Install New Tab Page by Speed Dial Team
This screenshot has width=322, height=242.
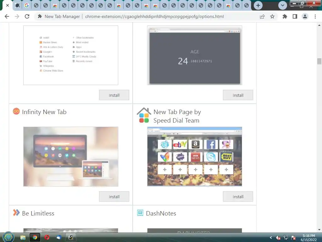pyautogui.click(x=238, y=197)
